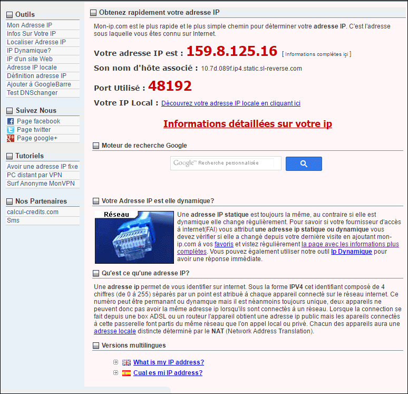408x394 pixels.
Task: Open 'Test DNSchanger' tool
Action: pyautogui.click(x=32, y=93)
